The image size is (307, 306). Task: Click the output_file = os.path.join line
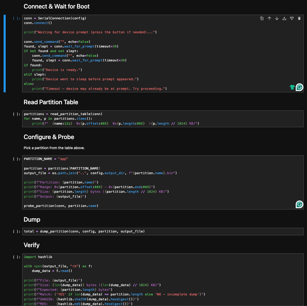(100, 173)
